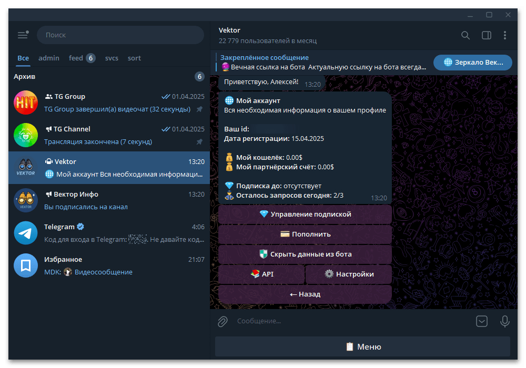Screen dimensions: 526x368
Task: Click 22 779 пользователей в месяц subtitle
Action: (x=268, y=41)
